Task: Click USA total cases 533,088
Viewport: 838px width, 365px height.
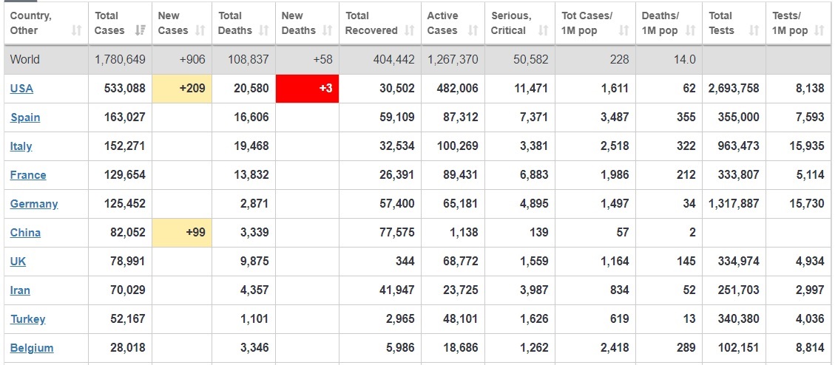Action: 124,88
